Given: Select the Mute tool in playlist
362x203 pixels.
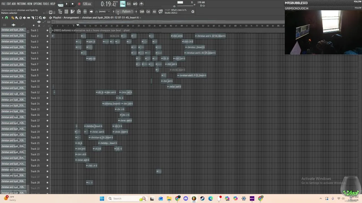Looking at the screenshot, I should coord(24,18).
